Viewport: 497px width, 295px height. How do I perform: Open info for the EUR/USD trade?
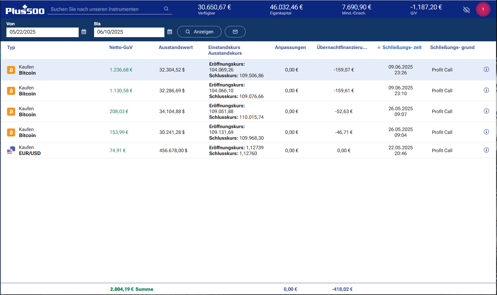point(486,150)
